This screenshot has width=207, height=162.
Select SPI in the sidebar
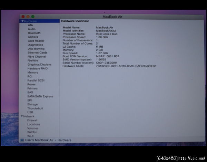coord(30,100)
